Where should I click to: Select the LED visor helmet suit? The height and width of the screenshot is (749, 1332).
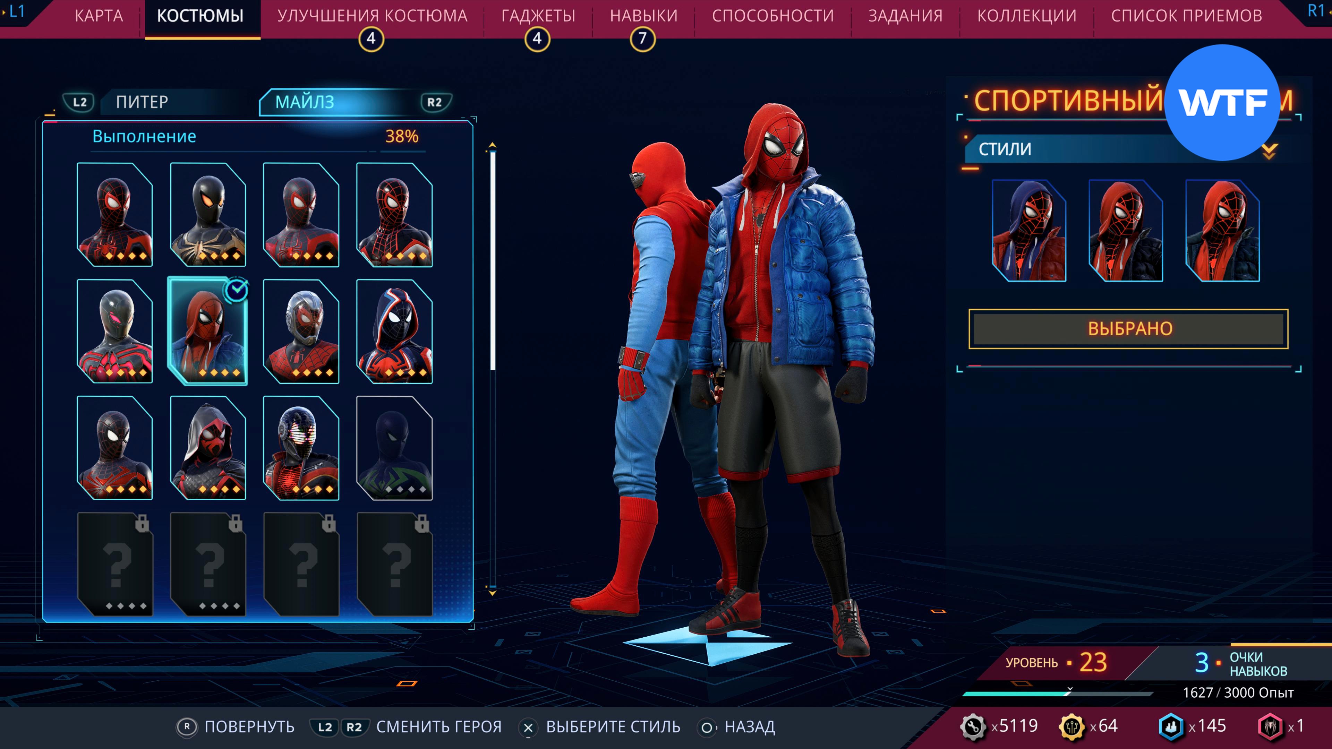point(301,447)
